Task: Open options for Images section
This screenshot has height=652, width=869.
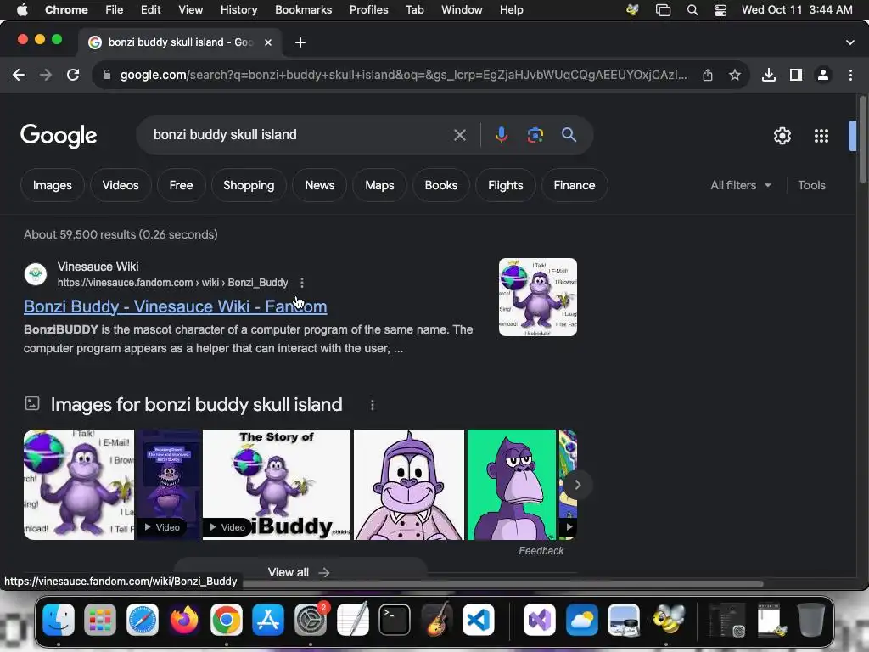Action: (x=373, y=405)
